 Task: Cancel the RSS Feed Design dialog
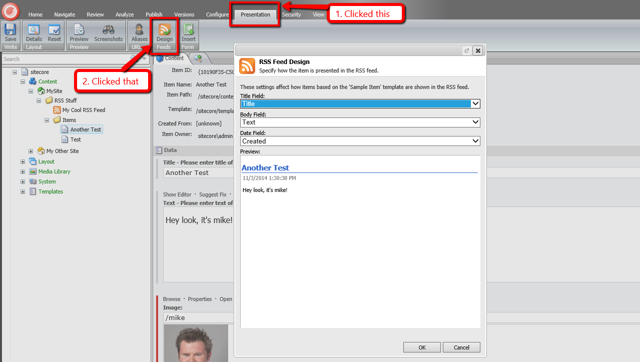pyautogui.click(x=461, y=347)
